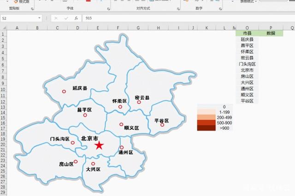Viewport: 295px width, 196px height.
Task: Click the circle marker under 平谷区
Action: (x=162, y=125)
